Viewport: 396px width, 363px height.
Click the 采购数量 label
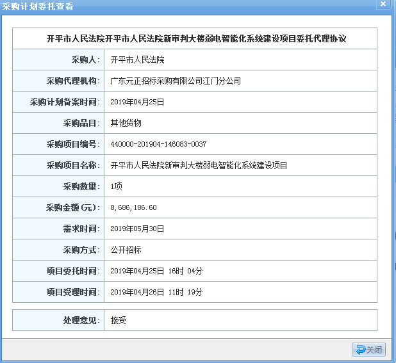point(81,186)
